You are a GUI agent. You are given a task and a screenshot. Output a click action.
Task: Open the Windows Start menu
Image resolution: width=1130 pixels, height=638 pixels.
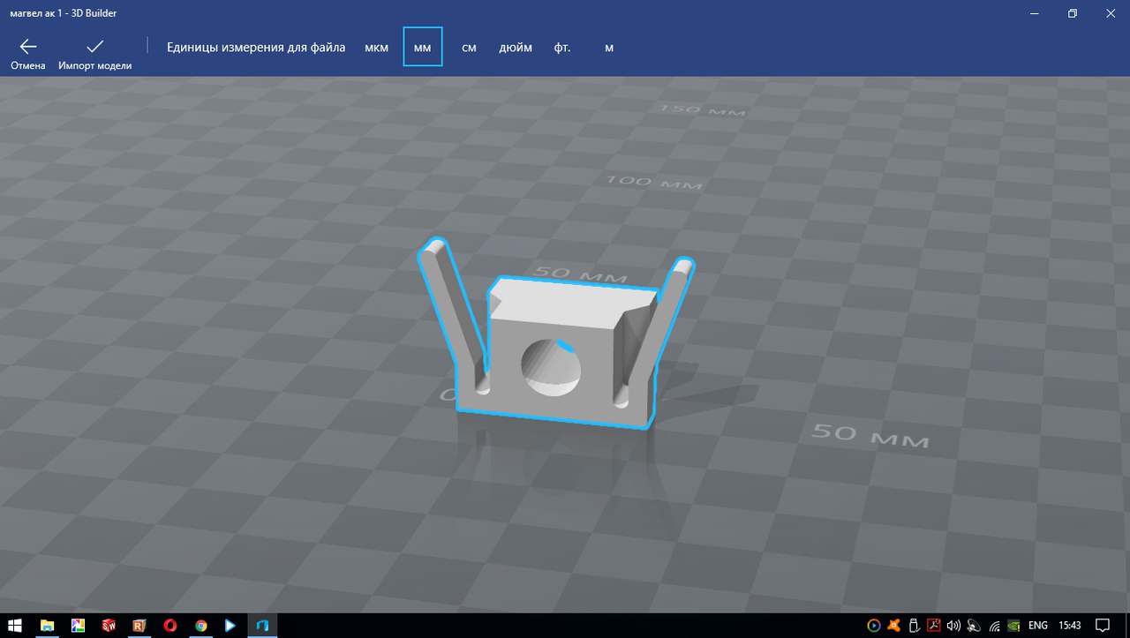(15, 626)
